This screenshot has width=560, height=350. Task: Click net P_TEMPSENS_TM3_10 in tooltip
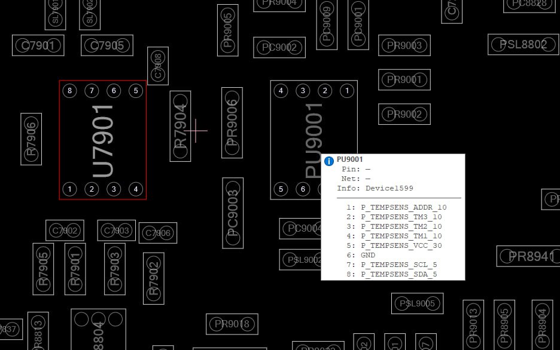pos(401,217)
